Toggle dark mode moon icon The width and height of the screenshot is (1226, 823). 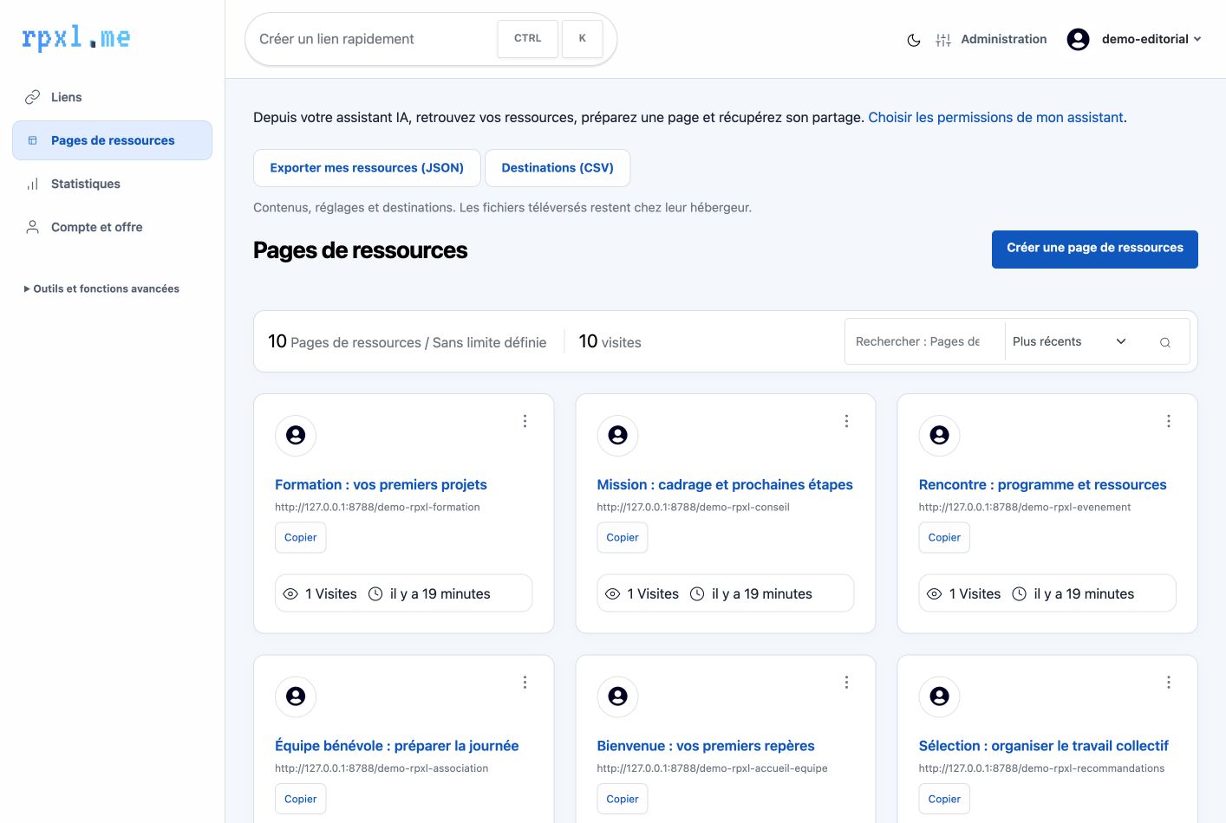[913, 40]
